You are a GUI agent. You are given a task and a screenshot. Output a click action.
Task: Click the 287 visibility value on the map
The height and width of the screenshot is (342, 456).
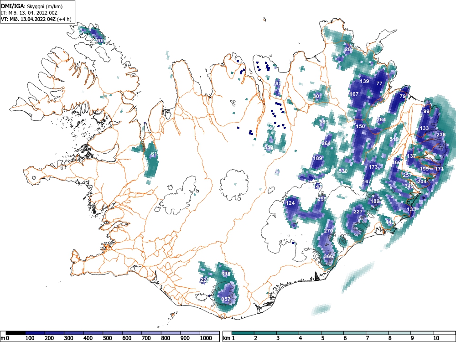click(349, 49)
